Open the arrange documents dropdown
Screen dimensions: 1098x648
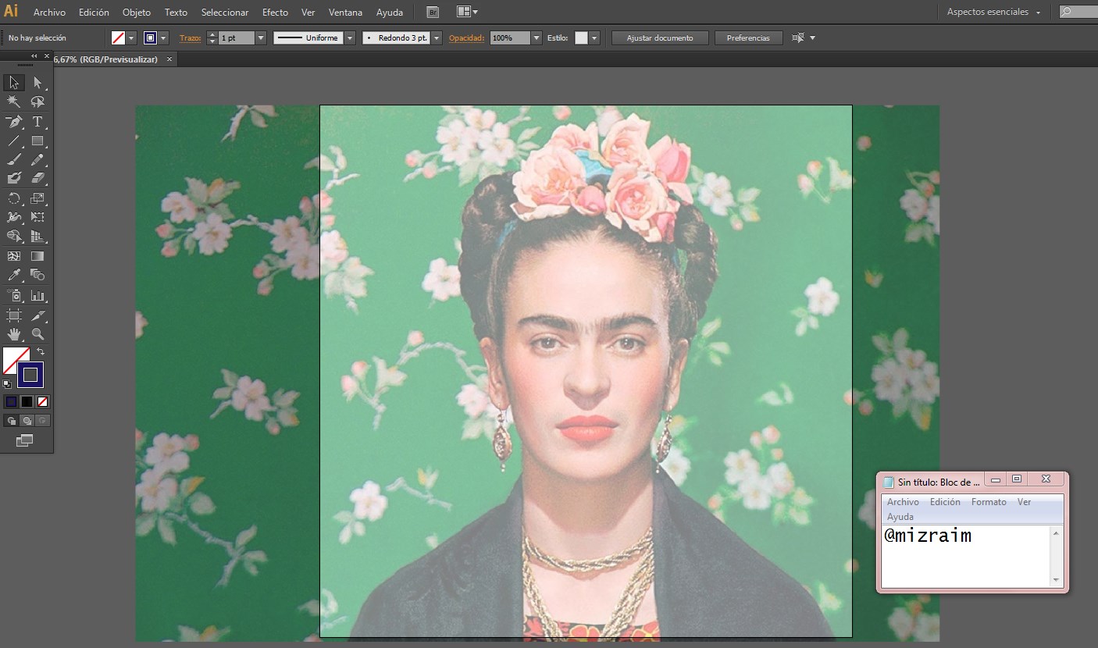[467, 12]
